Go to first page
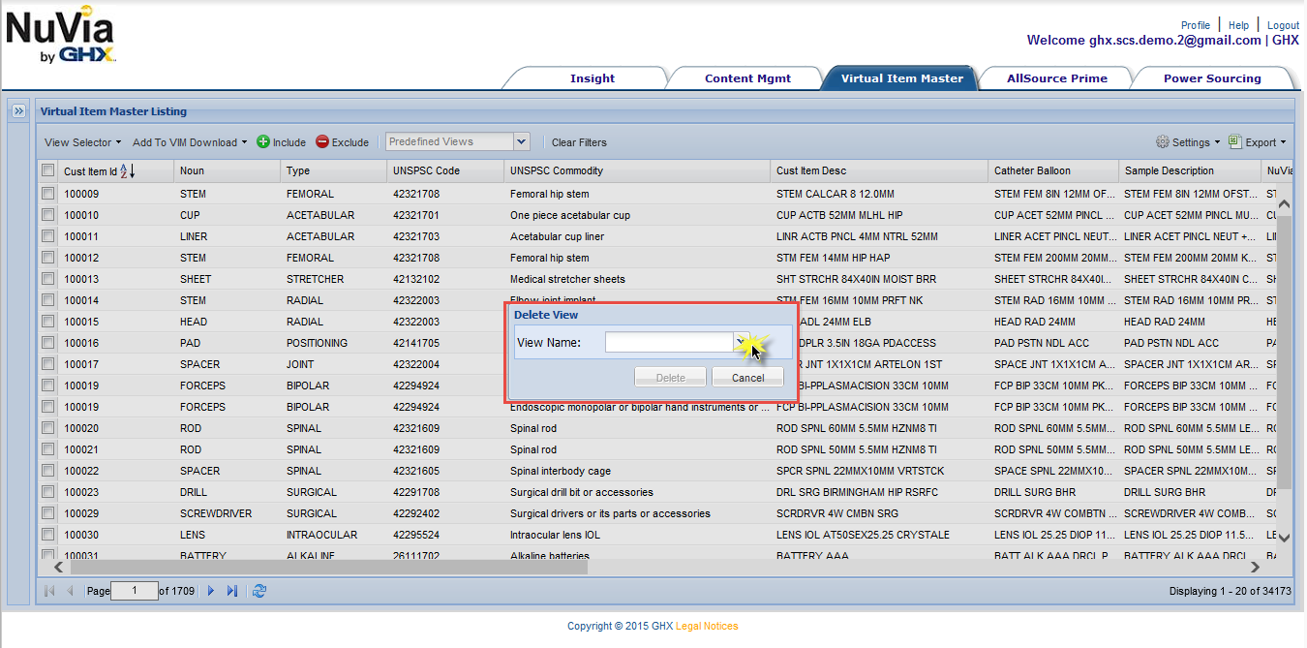Image resolution: width=1307 pixels, height=648 pixels. coord(49,591)
